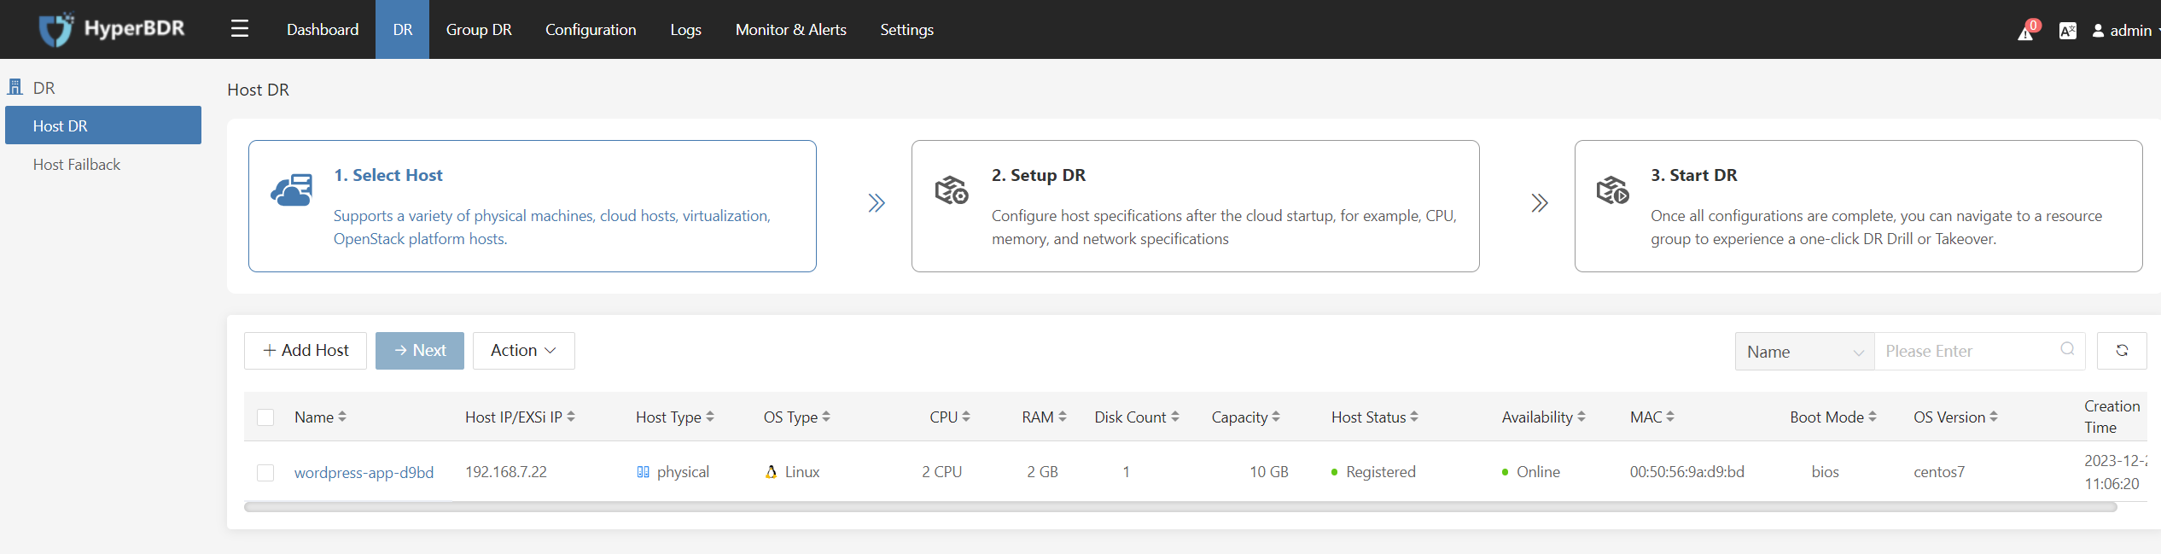Switch to the Group DR tab
The width and height of the screenshot is (2161, 554).
pos(479,30)
